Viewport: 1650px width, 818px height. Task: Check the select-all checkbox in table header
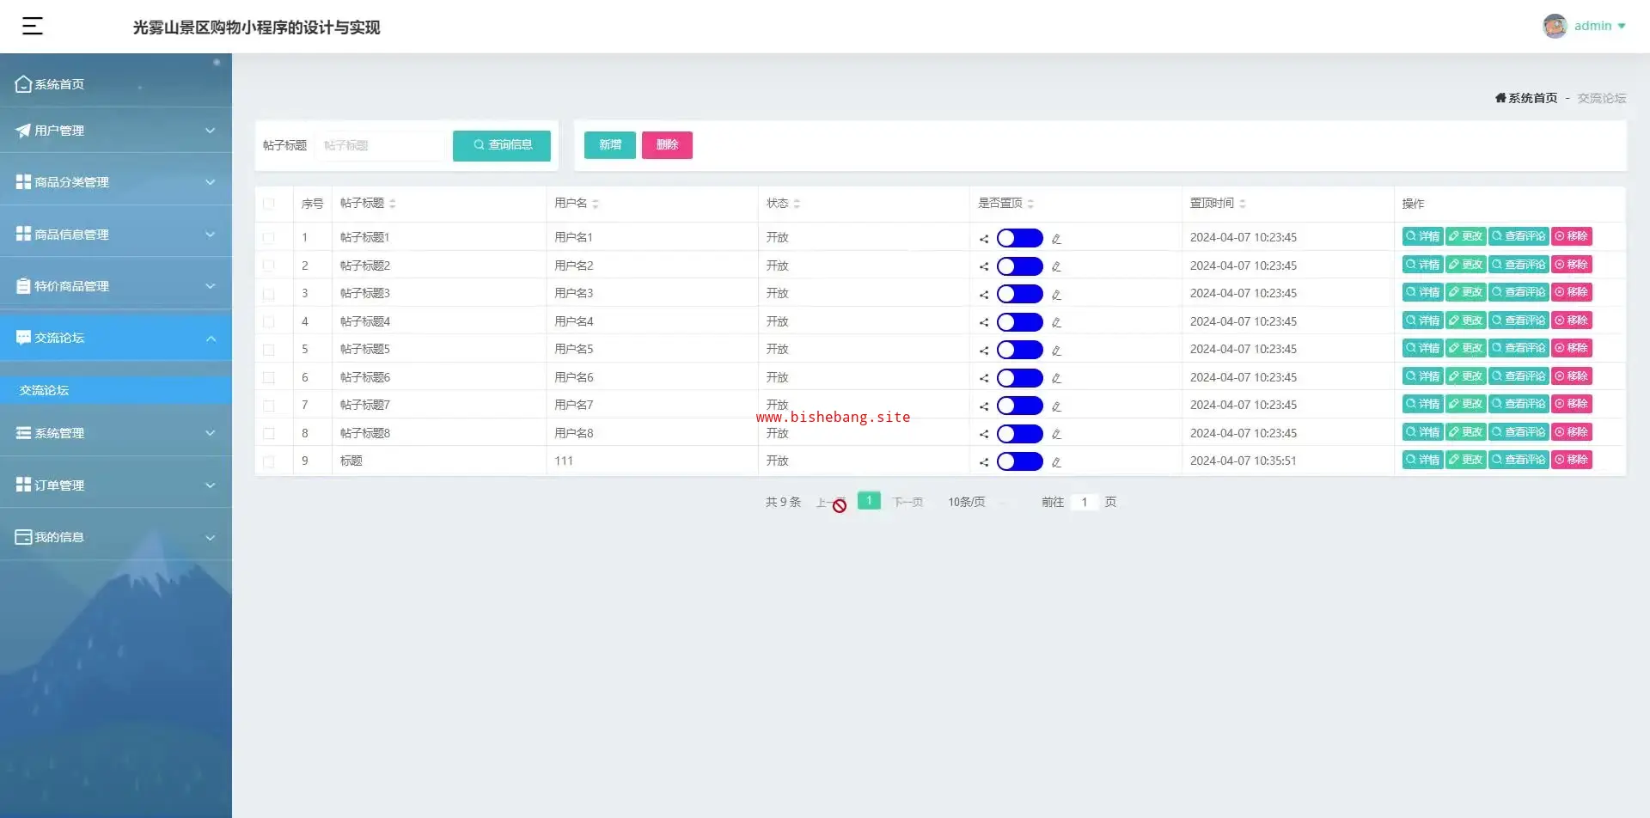[269, 204]
